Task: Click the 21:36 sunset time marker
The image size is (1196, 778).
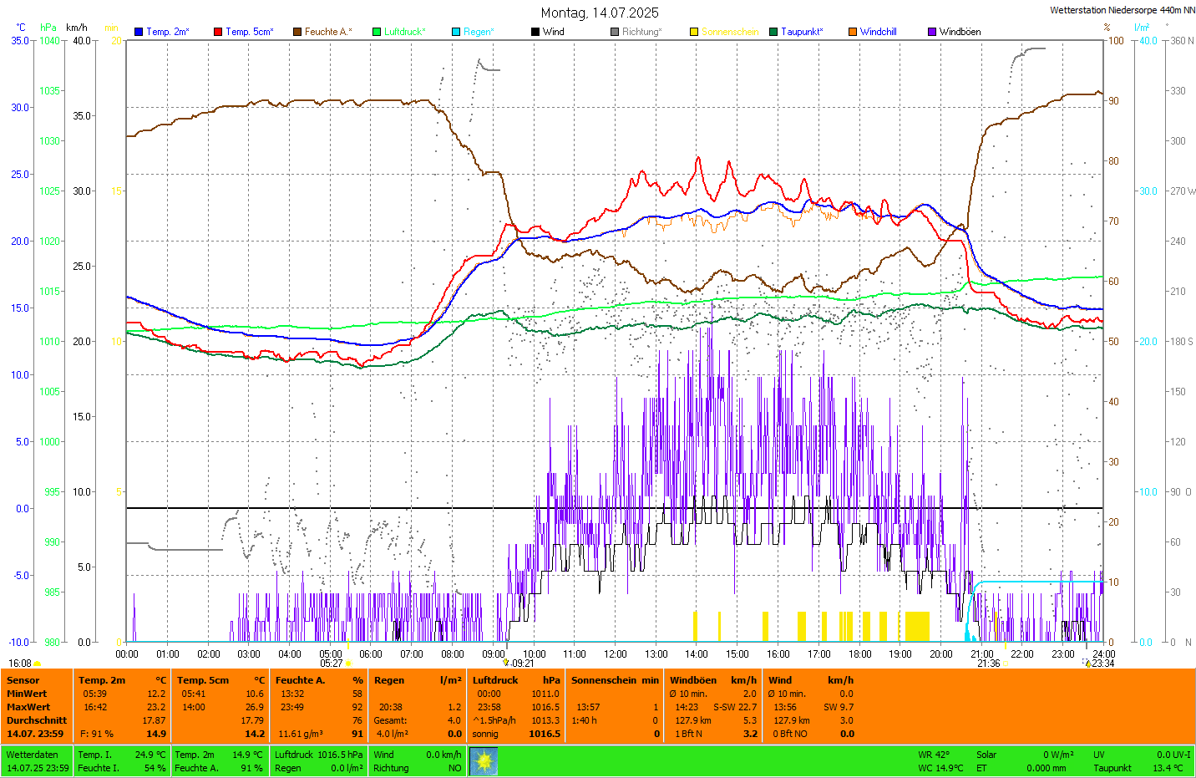Action: coord(988,664)
